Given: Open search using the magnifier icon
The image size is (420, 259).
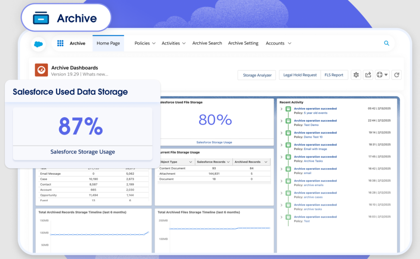Looking at the screenshot, I should coord(386,43).
